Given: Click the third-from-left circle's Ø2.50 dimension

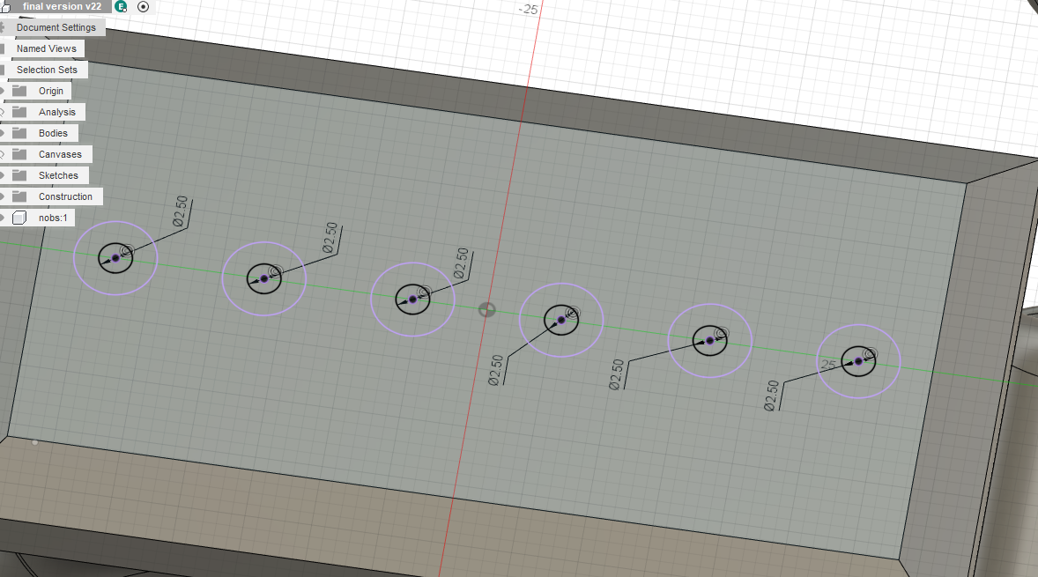Looking at the screenshot, I should pos(462,263).
